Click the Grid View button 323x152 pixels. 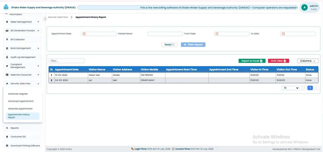(278, 61)
